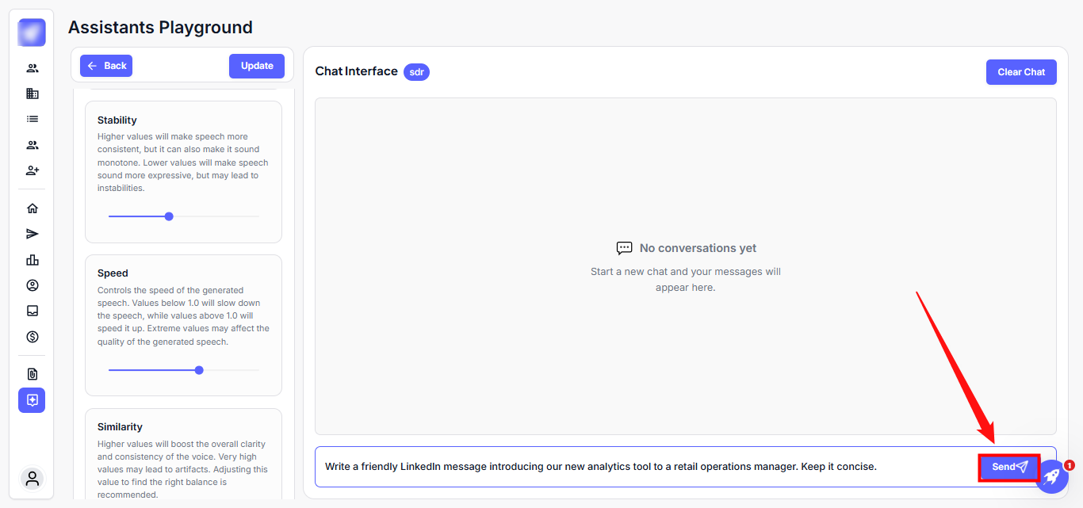Viewport: 1083px width, 508px height.
Task: Click the app logo at sidebar top
Action: [32, 32]
